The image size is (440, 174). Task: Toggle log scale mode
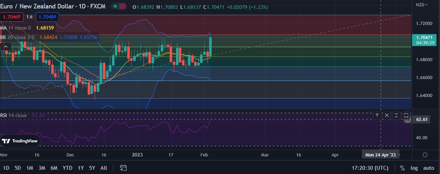coord(414,168)
